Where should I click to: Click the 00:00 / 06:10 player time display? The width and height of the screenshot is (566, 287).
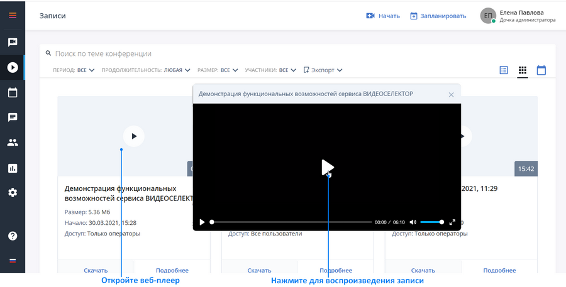[389, 222]
